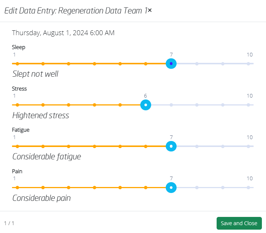Set Pain slider to sixth dot
The height and width of the screenshot is (233, 266).
click(x=146, y=187)
